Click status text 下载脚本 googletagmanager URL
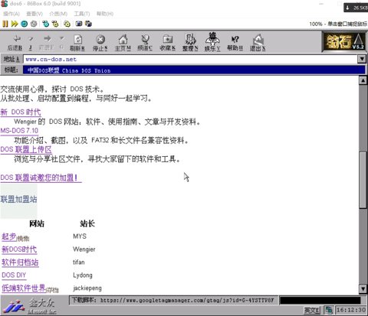Image resolution: width=368 pixels, height=316 pixels. click(x=174, y=300)
